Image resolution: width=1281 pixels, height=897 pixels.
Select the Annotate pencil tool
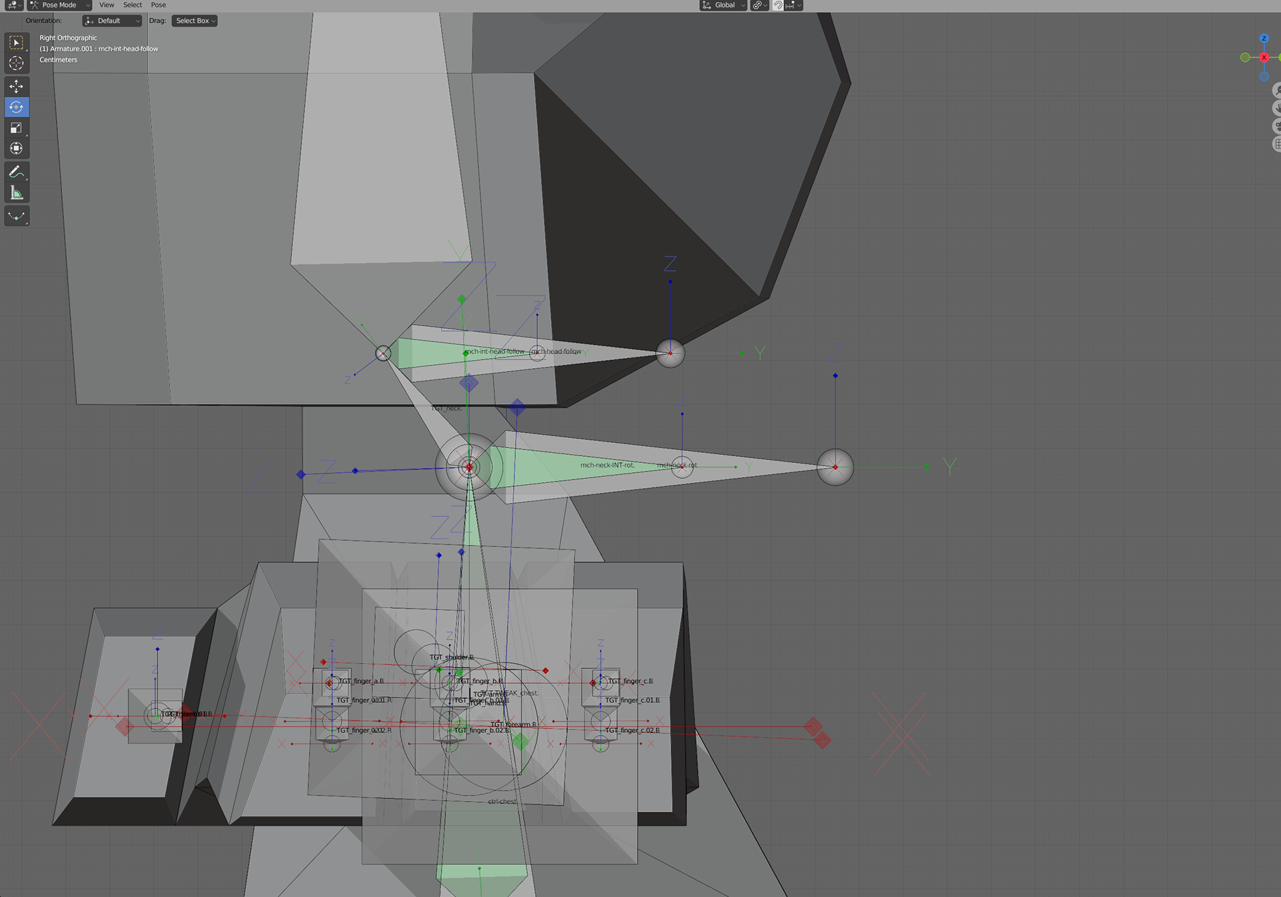coord(16,172)
